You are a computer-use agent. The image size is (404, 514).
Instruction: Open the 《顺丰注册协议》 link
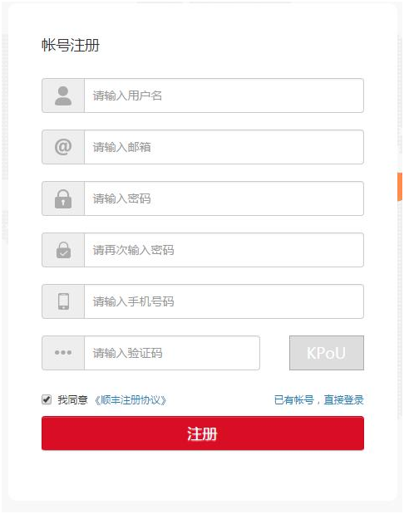[131, 400]
